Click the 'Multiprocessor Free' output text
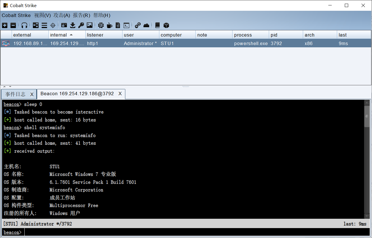This screenshot has width=372, height=238. 74,205
